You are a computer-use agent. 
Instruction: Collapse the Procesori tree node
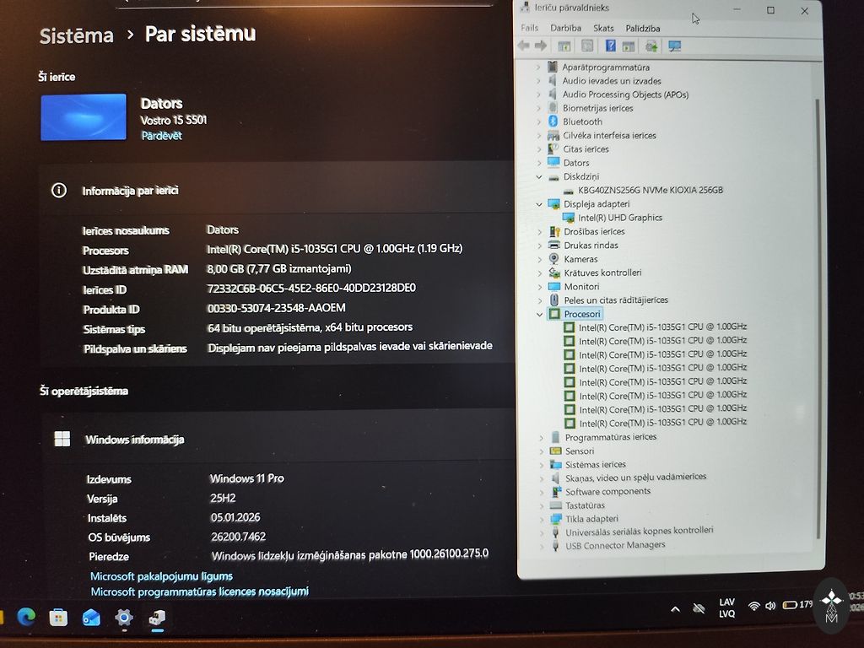point(540,314)
